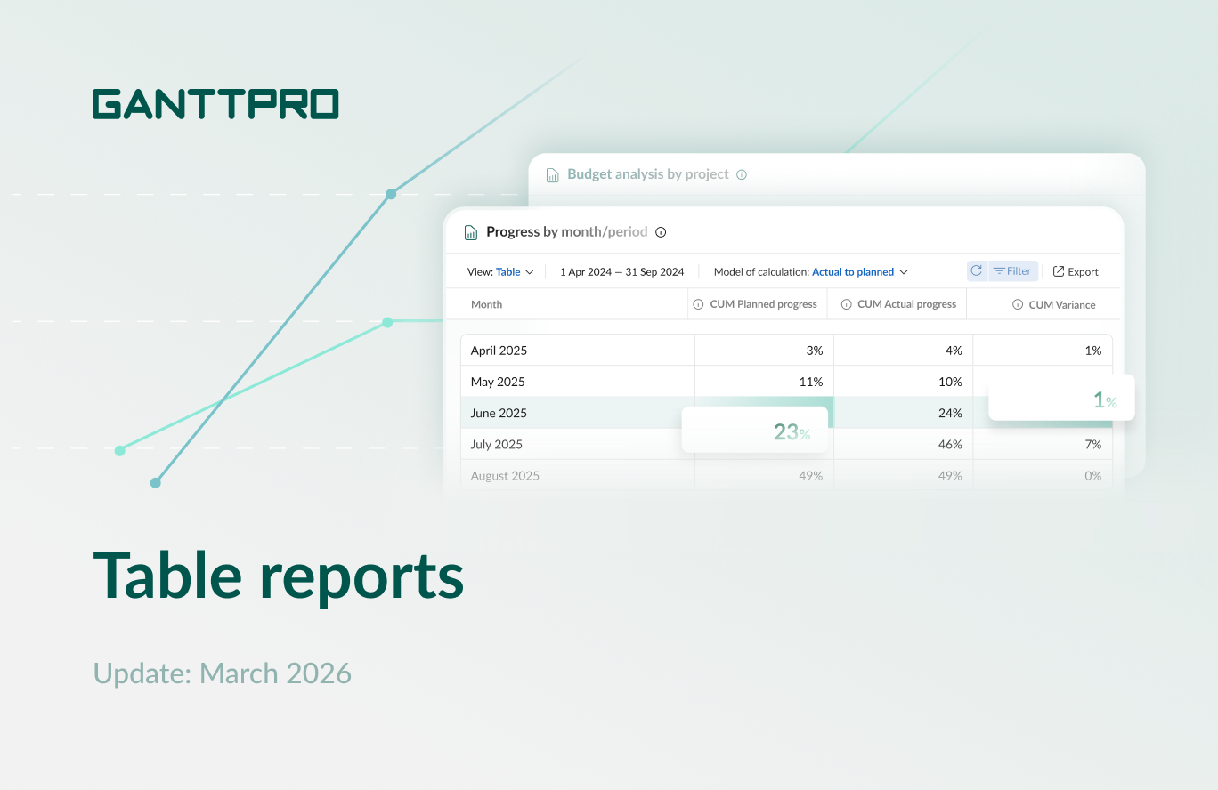Click the info icon on CUM Planned progress header
1218x790 pixels.
pyautogui.click(x=698, y=303)
